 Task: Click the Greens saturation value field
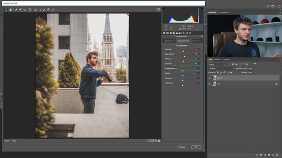pyautogui.click(x=197, y=64)
